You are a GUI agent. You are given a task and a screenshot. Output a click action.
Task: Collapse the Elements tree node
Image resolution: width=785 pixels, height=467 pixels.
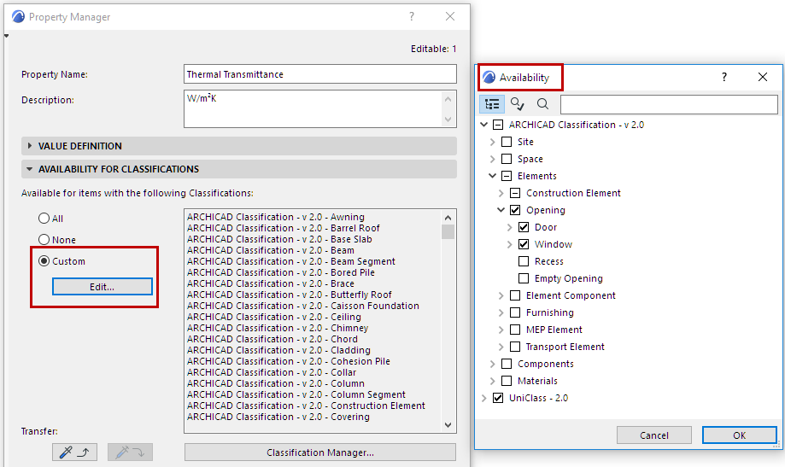pos(493,176)
